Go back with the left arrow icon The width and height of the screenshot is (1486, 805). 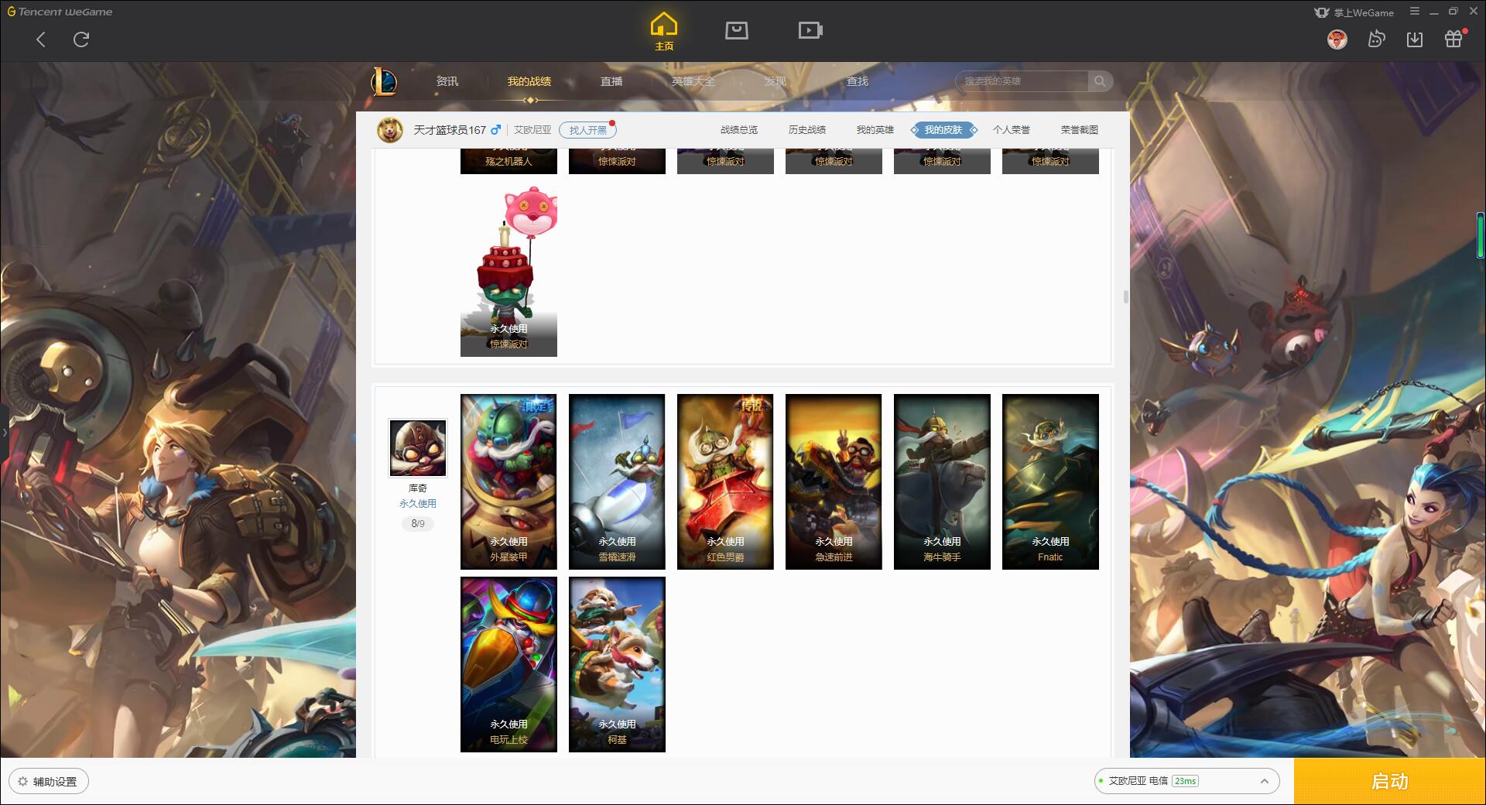pyautogui.click(x=41, y=39)
